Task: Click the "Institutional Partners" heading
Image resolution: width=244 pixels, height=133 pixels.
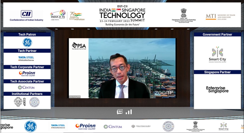Action: click(x=27, y=94)
